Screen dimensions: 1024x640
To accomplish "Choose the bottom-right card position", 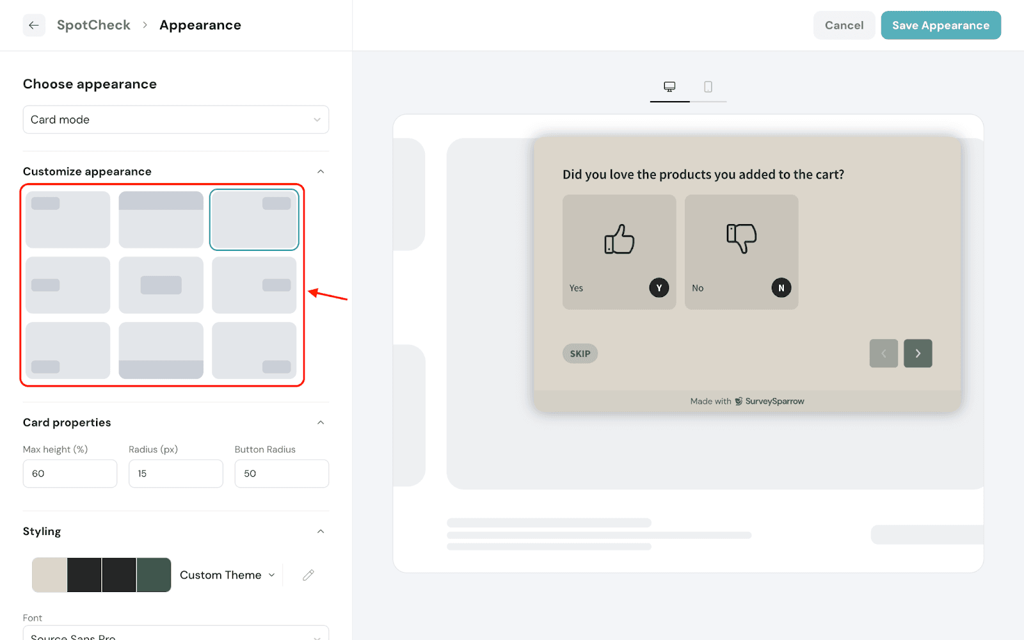I will [x=254, y=350].
